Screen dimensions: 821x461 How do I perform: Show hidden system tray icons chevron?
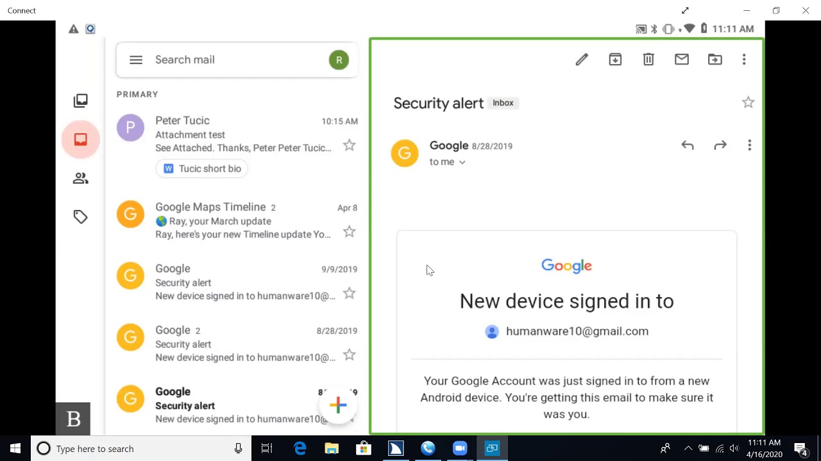tap(688, 448)
